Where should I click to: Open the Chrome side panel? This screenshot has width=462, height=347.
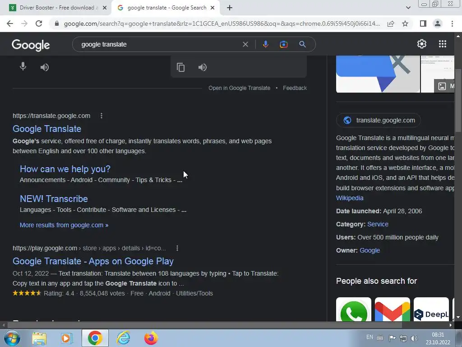(423, 23)
